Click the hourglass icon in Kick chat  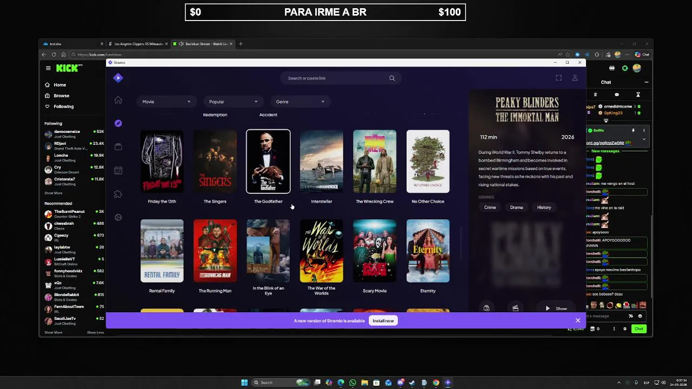pyautogui.click(x=638, y=95)
